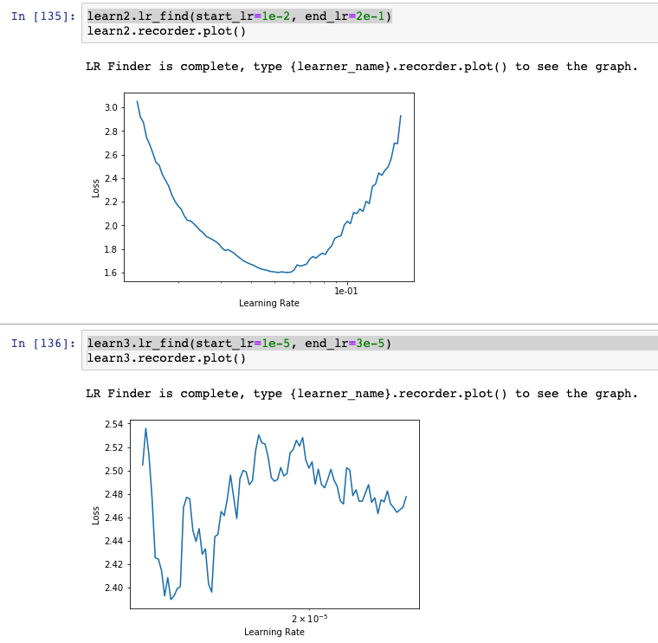Click the learn3.recorder.plot() code line
The image size is (658, 643).
[166, 359]
